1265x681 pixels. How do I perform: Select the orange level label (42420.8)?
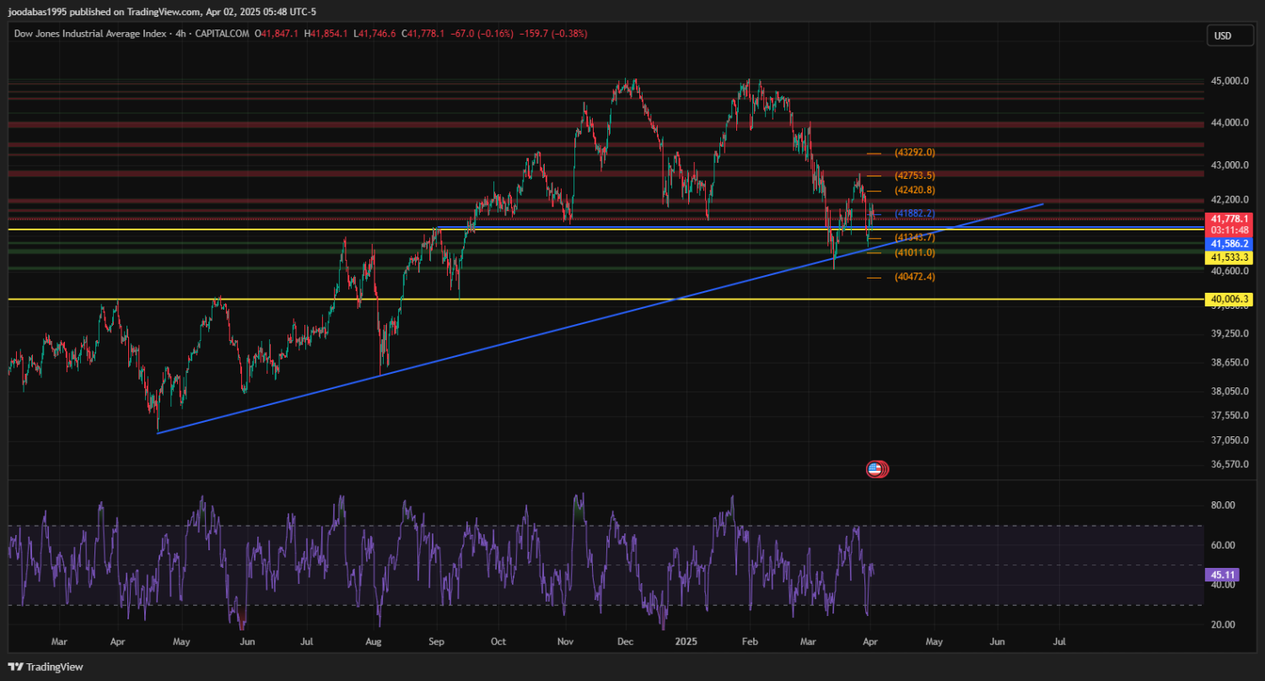915,190
